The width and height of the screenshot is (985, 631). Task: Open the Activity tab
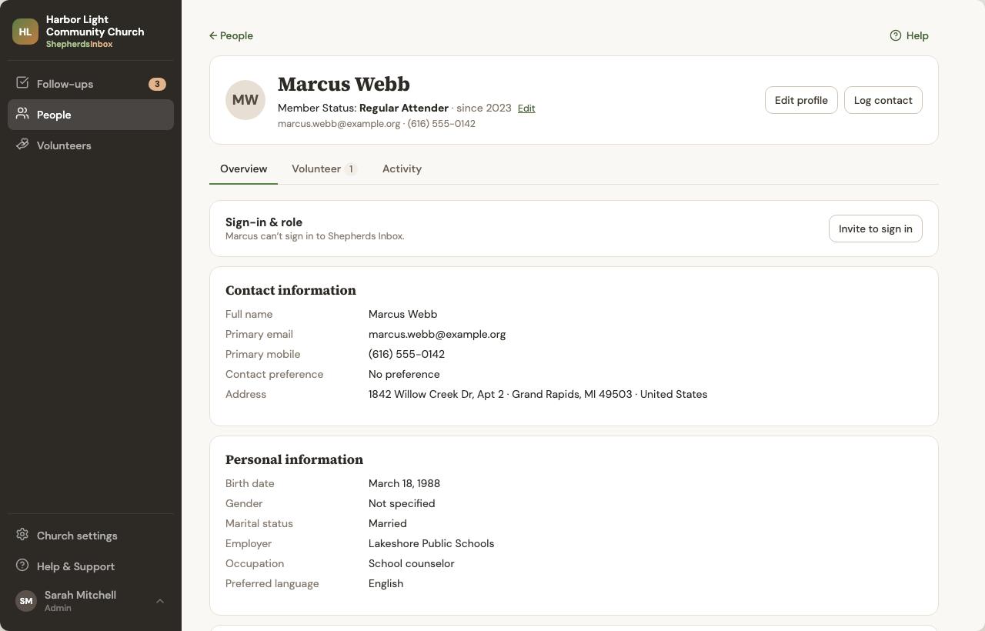402,169
